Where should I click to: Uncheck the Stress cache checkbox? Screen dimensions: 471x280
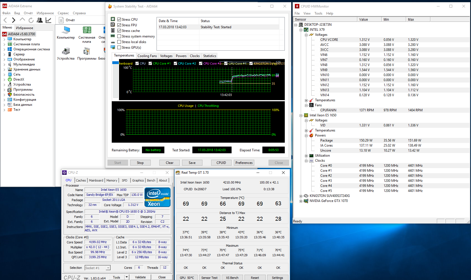[119, 31]
